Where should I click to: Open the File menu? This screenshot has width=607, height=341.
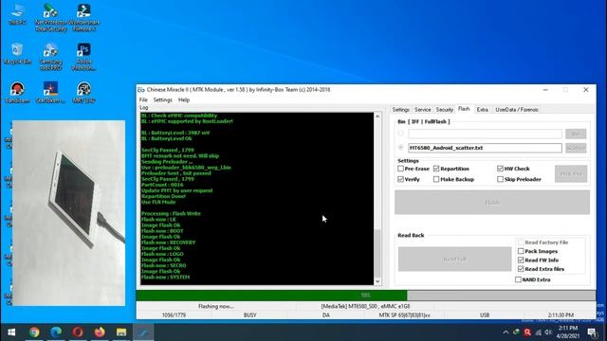(x=143, y=99)
